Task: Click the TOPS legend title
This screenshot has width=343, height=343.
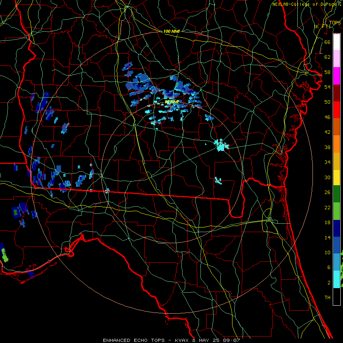Action: pos(335,22)
